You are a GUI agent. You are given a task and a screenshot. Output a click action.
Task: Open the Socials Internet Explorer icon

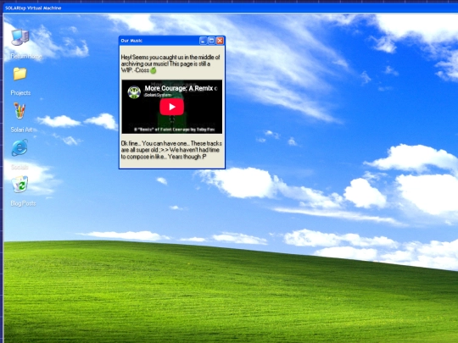(20, 147)
